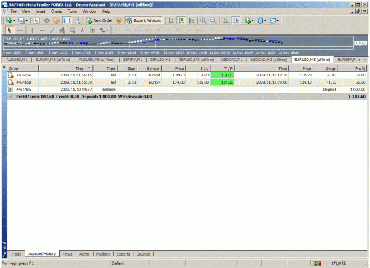Select order 4464266 row

click(187, 75)
